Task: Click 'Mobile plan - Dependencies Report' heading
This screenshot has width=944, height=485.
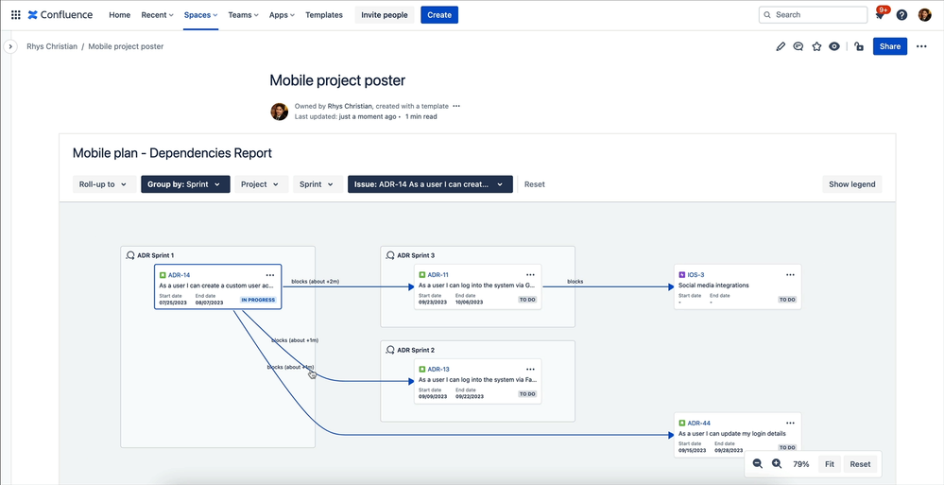Action: tap(172, 153)
